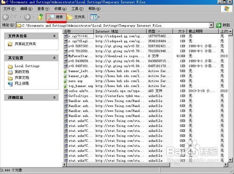Collapse the 其它位置 panel chevron
Image resolution: width=234 pixels, height=174 pixels.
(x=54, y=58)
